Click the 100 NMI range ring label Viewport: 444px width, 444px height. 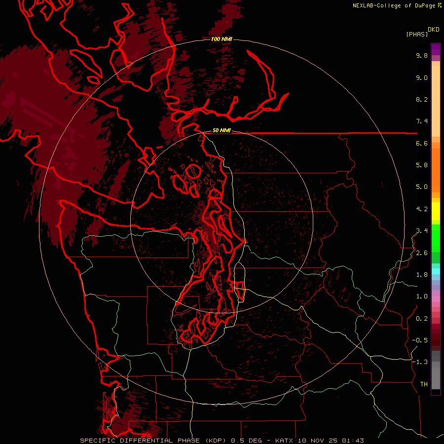pyautogui.click(x=222, y=39)
